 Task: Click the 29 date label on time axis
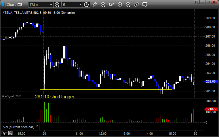44,134
